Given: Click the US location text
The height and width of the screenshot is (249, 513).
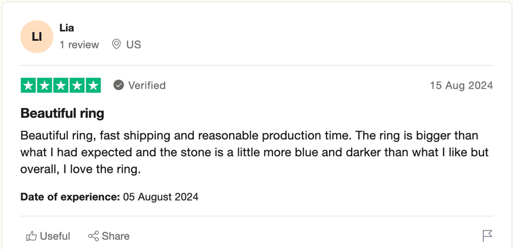Looking at the screenshot, I should tap(134, 44).
